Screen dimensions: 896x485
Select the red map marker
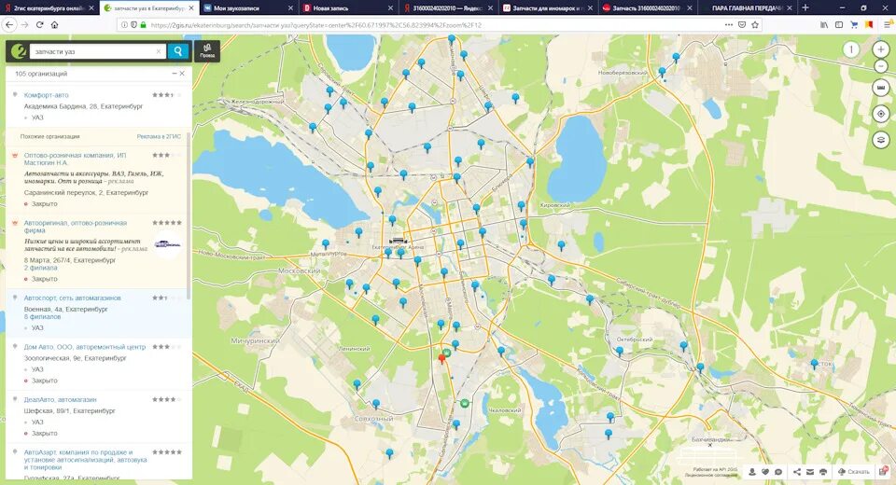pos(441,359)
